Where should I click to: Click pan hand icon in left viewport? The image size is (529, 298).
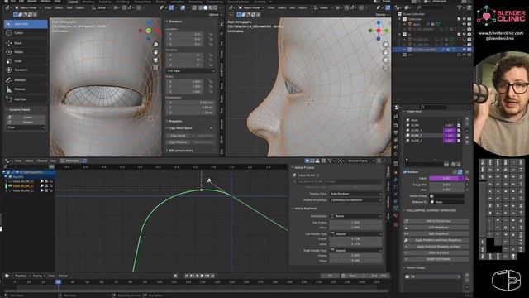tap(155, 52)
